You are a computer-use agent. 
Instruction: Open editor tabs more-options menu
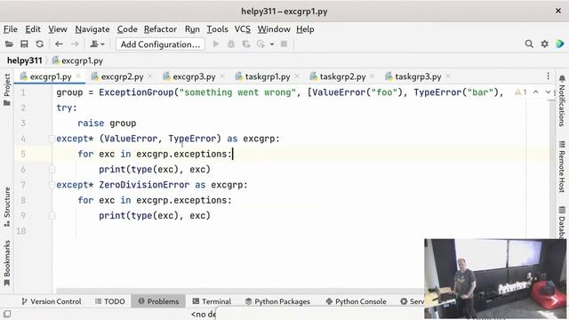(x=548, y=76)
